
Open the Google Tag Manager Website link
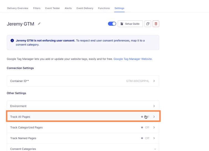(x=133, y=59)
